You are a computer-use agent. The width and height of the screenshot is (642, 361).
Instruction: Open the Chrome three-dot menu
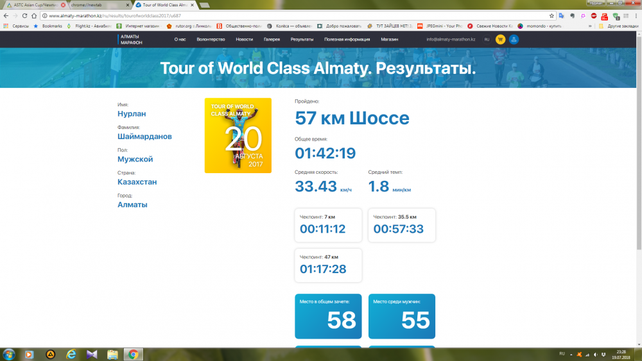pyautogui.click(x=635, y=15)
